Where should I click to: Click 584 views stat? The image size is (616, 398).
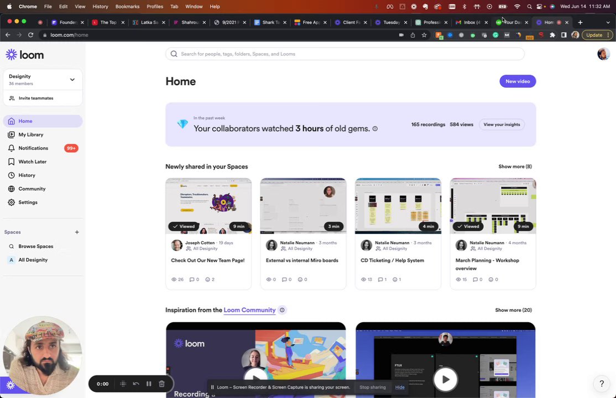461,124
